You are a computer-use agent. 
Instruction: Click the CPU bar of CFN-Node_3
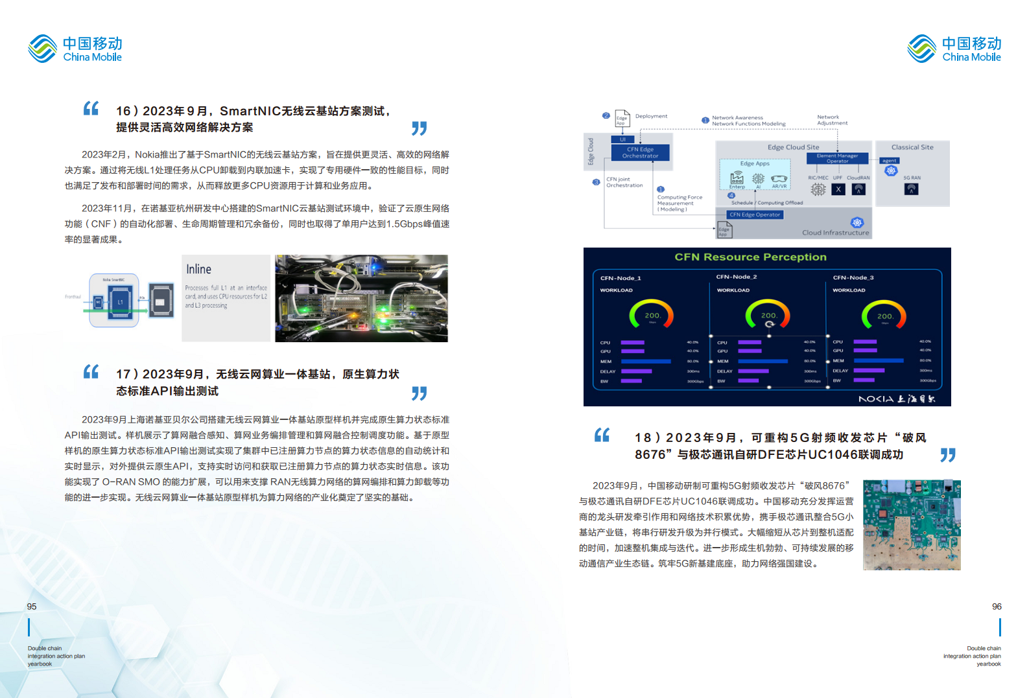(865, 342)
